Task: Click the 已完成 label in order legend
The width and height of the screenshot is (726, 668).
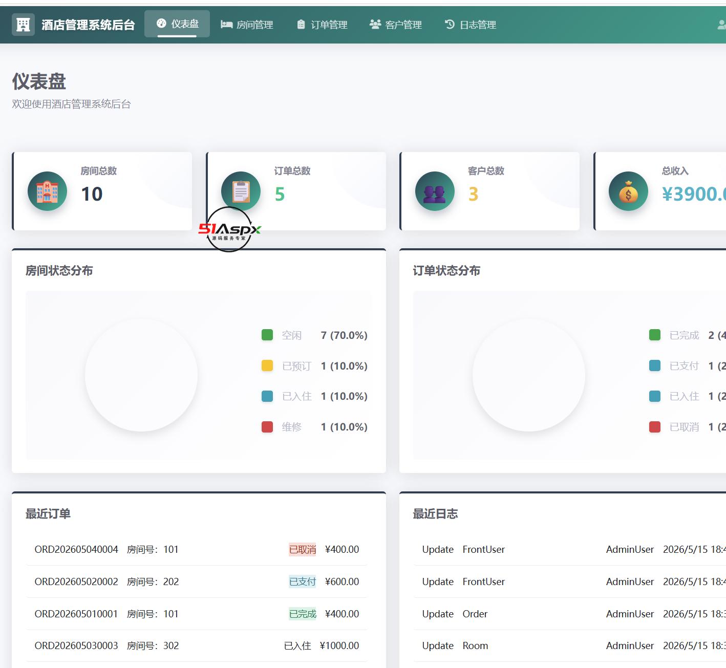Action: [x=685, y=335]
